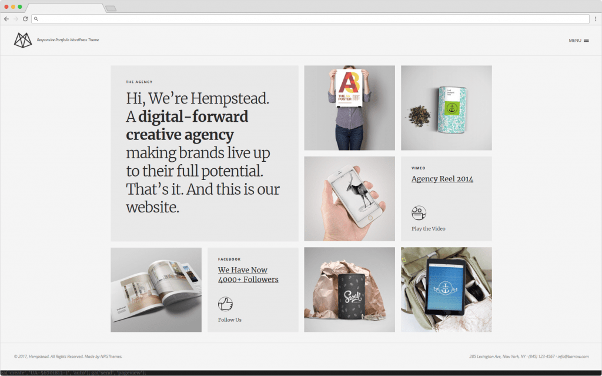Open the open magazine brochure thumbnail

156,290
